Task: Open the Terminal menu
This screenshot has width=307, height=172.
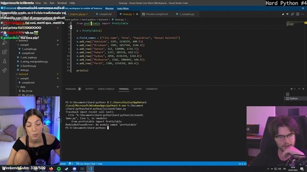Action: pos(62,3)
